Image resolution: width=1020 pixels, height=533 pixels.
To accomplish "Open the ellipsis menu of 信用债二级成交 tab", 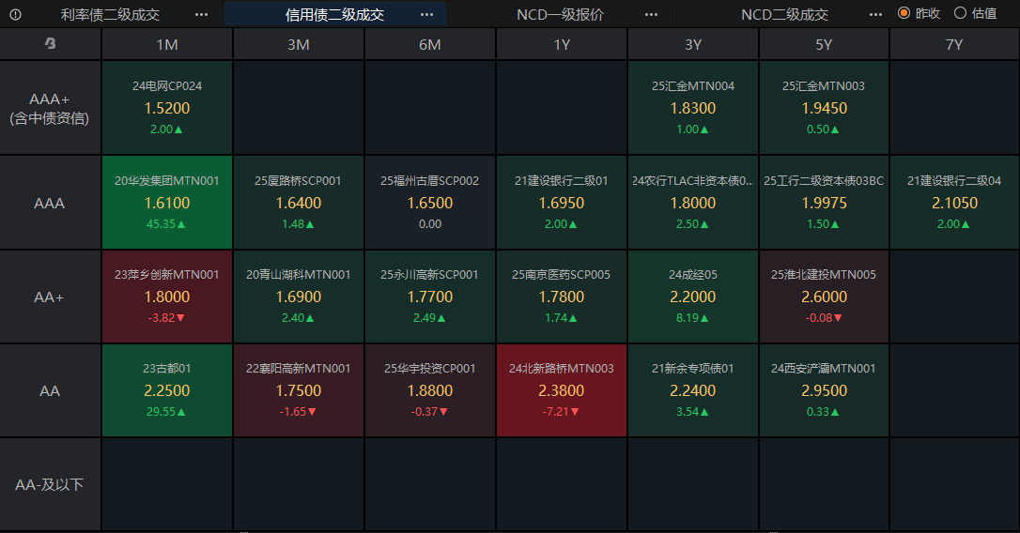I will tap(426, 14).
